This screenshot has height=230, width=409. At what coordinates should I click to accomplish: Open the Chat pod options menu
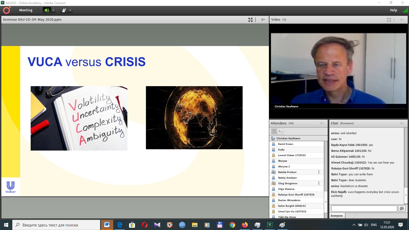tap(402, 123)
